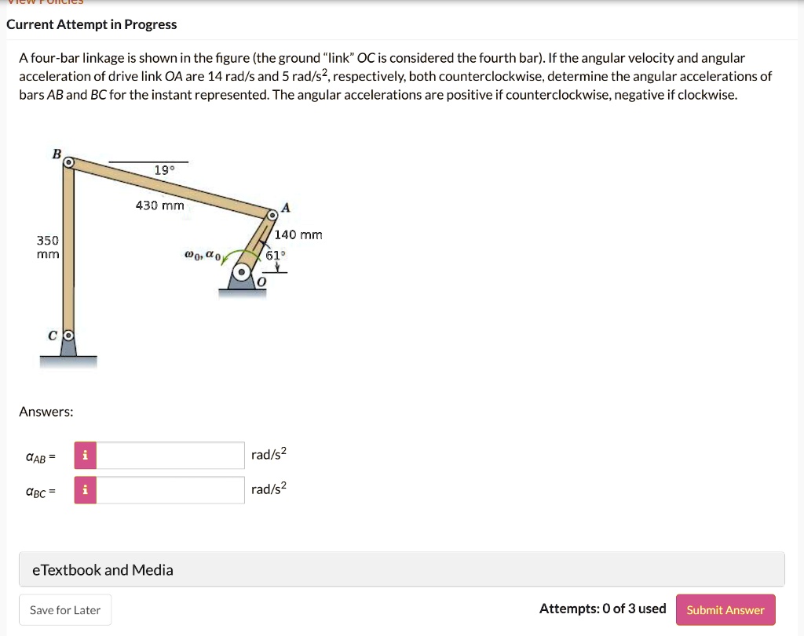Open the info tooltip for αBC answer
The height and width of the screenshot is (636, 804).
click(84, 489)
